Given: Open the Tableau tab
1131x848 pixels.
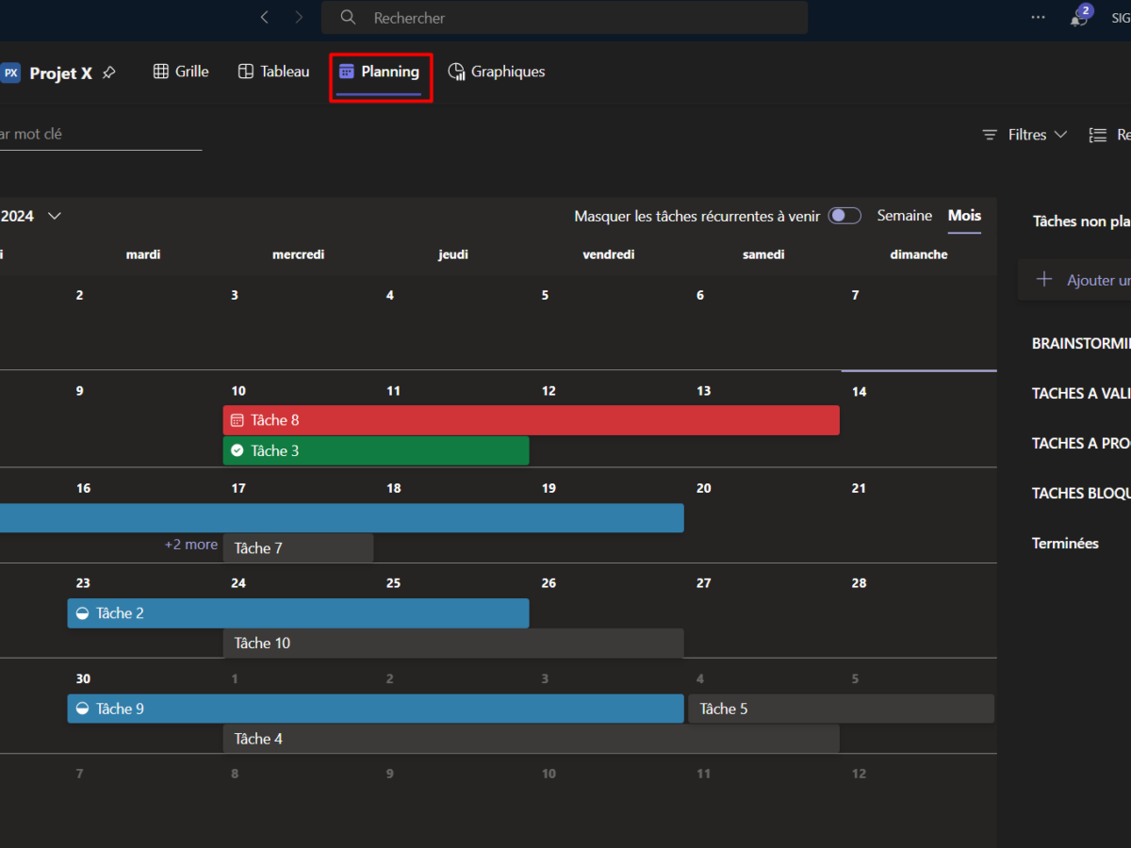Looking at the screenshot, I should tap(273, 72).
